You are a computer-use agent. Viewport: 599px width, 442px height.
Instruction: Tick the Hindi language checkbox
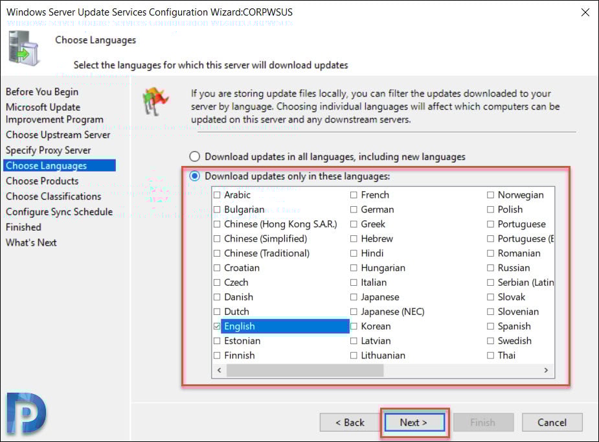[354, 253]
